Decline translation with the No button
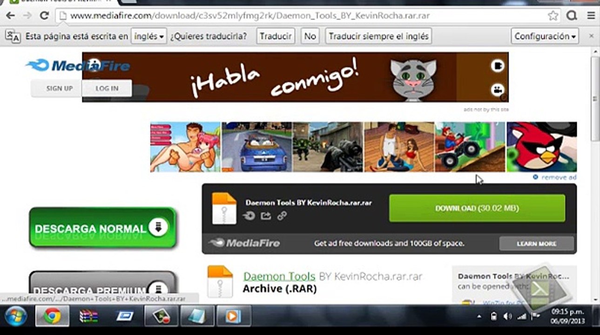The height and width of the screenshot is (335, 600). click(310, 36)
